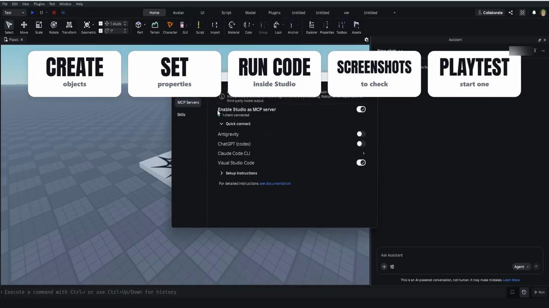Collapse the Quick connect section

[x=235, y=124]
